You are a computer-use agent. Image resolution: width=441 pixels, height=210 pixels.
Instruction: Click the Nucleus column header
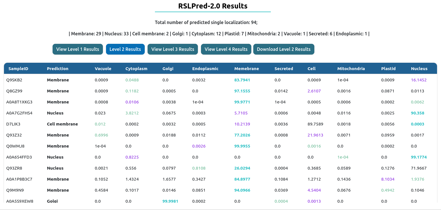pyautogui.click(x=419, y=69)
